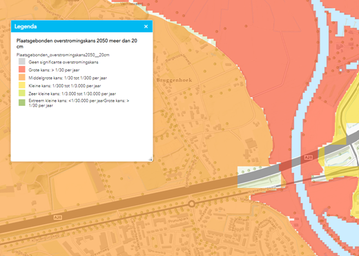Screen dimensions: 359x256
Task: Select the yellow 'Kleine kans' swatch
Action: (22, 85)
